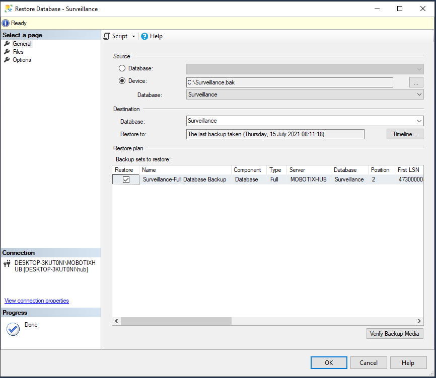The width and height of the screenshot is (436, 378).
Task: Open the Options page
Action: click(x=22, y=60)
